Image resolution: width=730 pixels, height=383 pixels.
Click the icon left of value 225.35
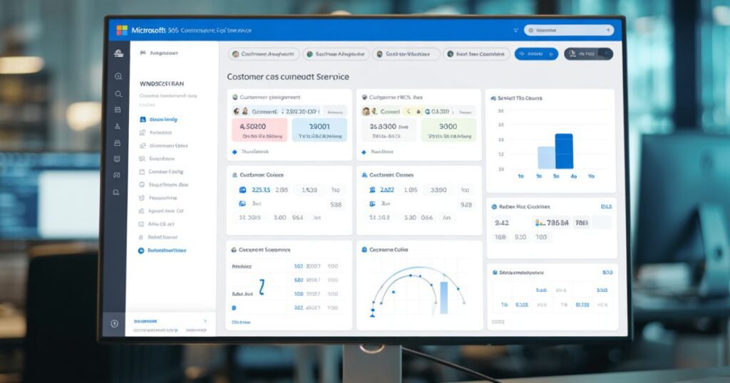coord(242,189)
